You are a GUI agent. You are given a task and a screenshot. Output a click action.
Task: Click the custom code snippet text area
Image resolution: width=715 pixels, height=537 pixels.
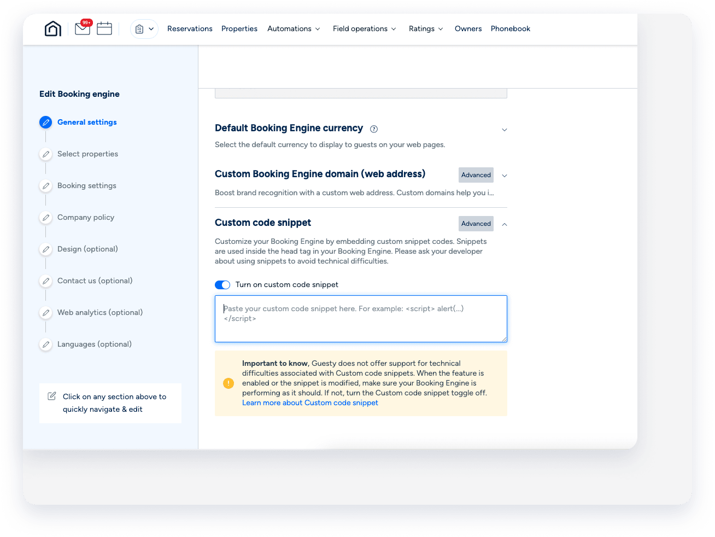click(361, 319)
